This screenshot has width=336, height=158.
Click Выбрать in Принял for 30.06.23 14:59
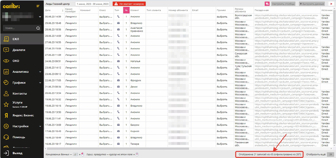pos(222,17)
